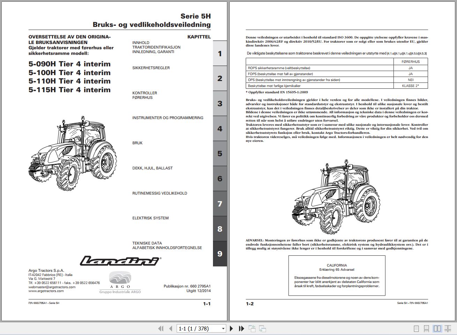Click SIKKERHETSREGLER chapter entry
The height and width of the screenshot is (335, 457).
[x=151, y=68]
